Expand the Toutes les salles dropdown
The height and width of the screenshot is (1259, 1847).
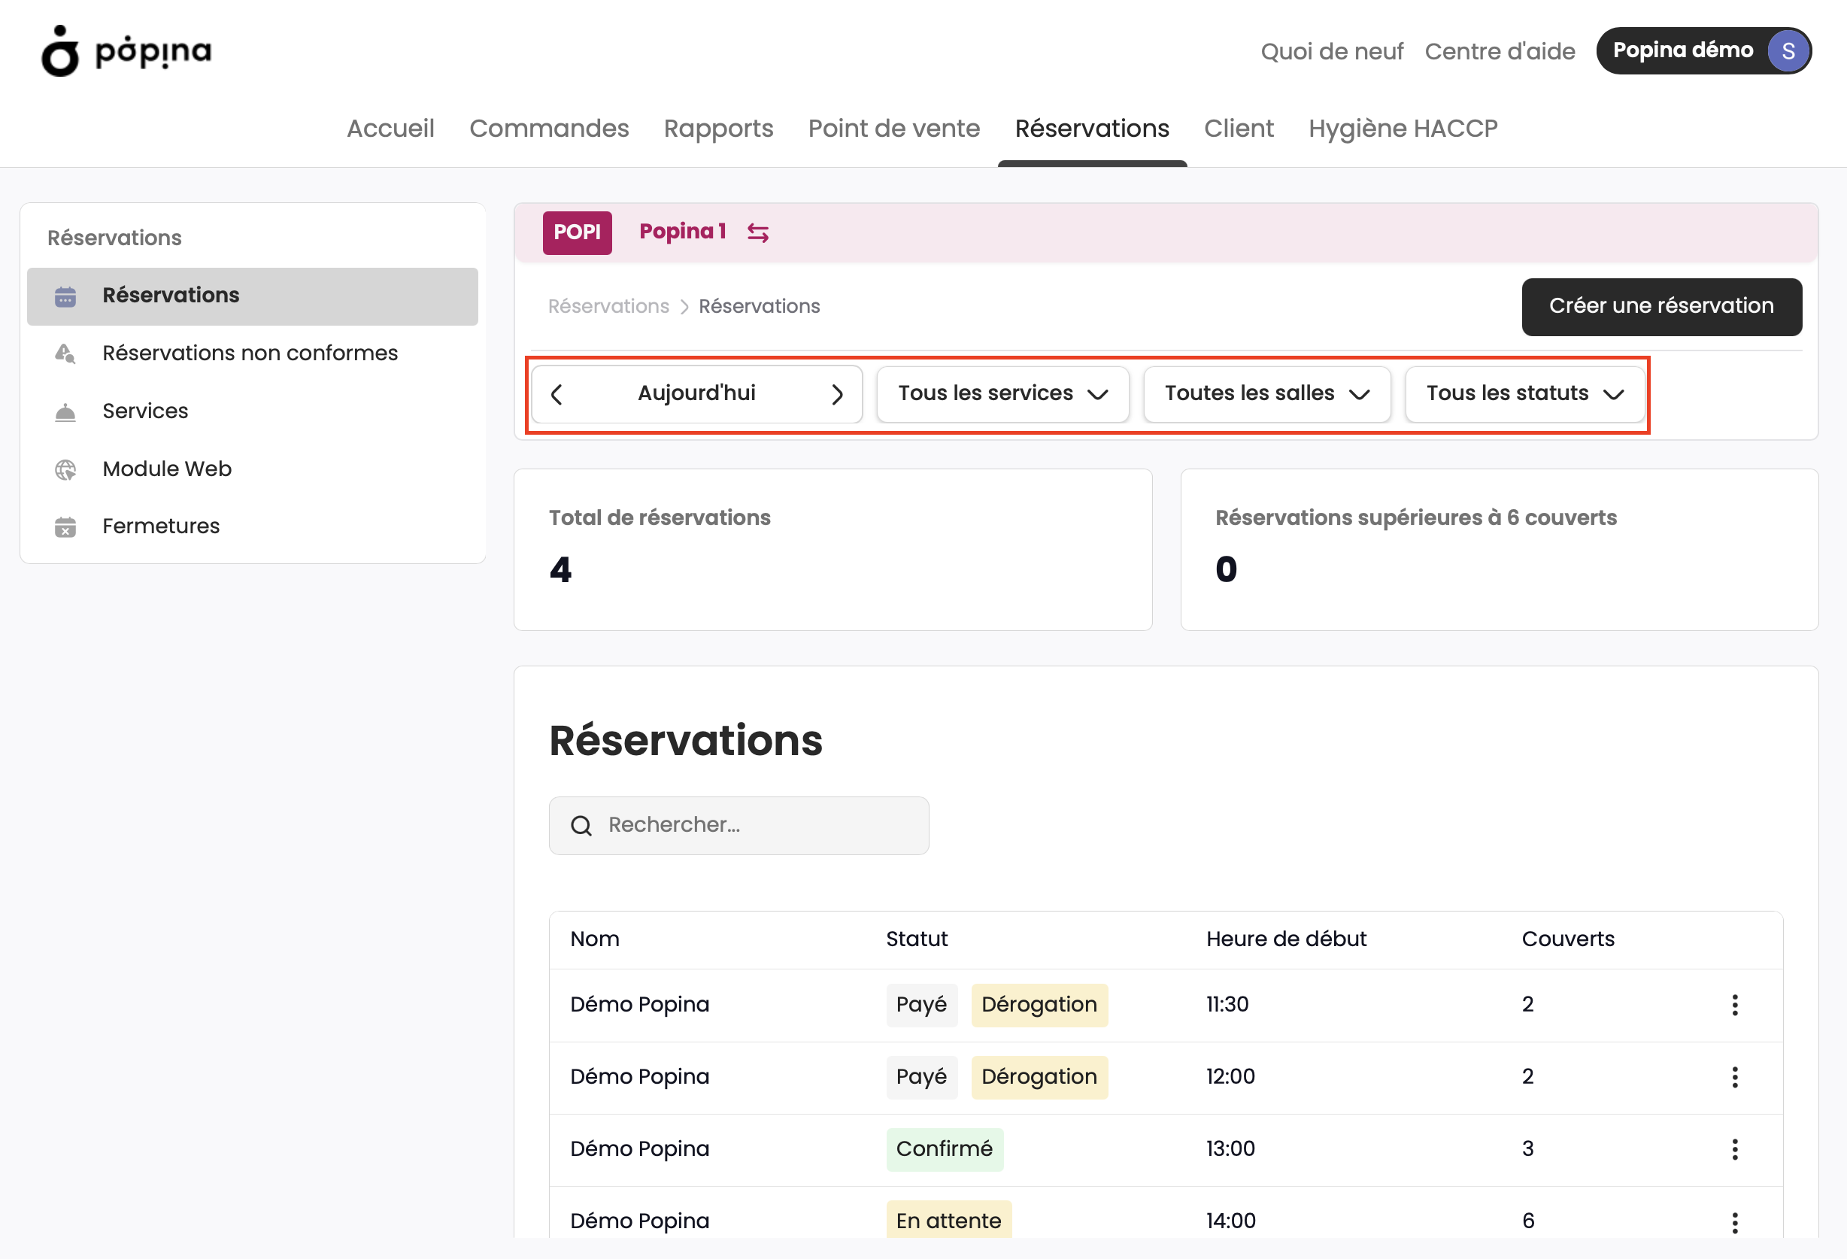point(1267,394)
